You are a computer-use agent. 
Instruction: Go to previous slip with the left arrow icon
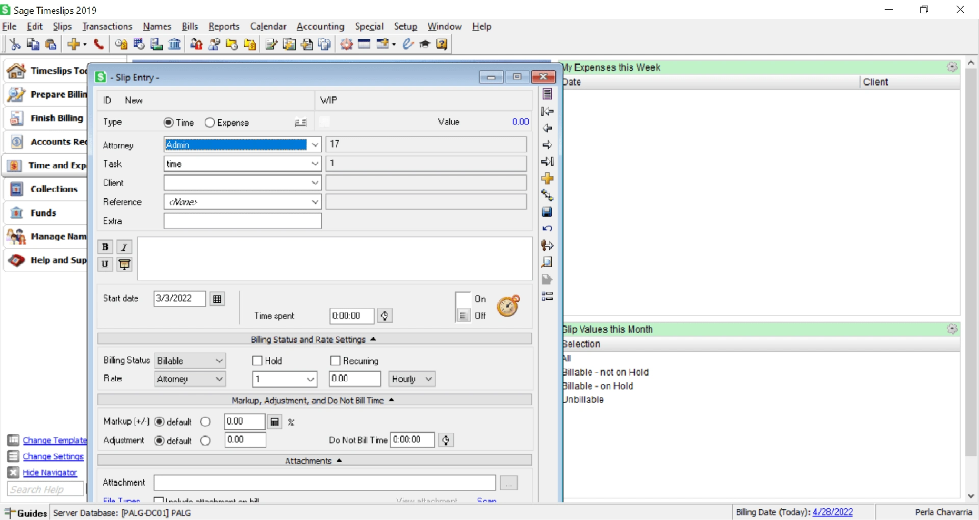(547, 128)
